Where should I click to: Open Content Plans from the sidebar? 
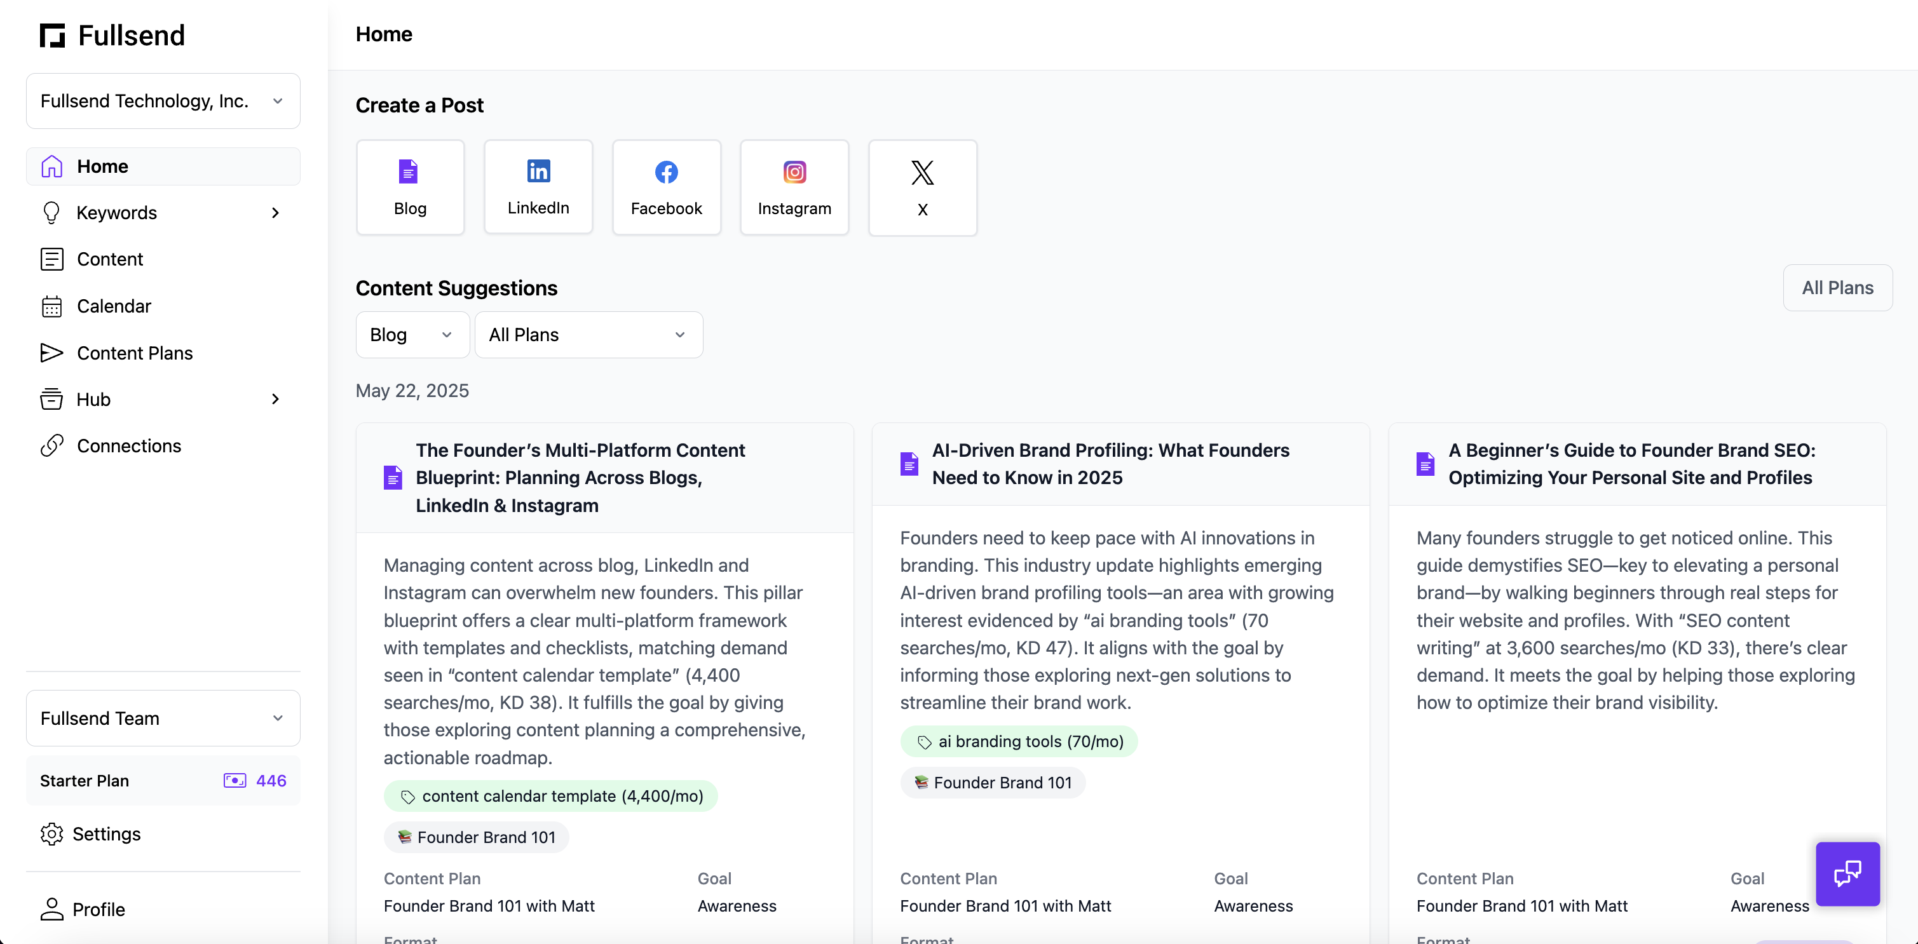click(x=134, y=353)
